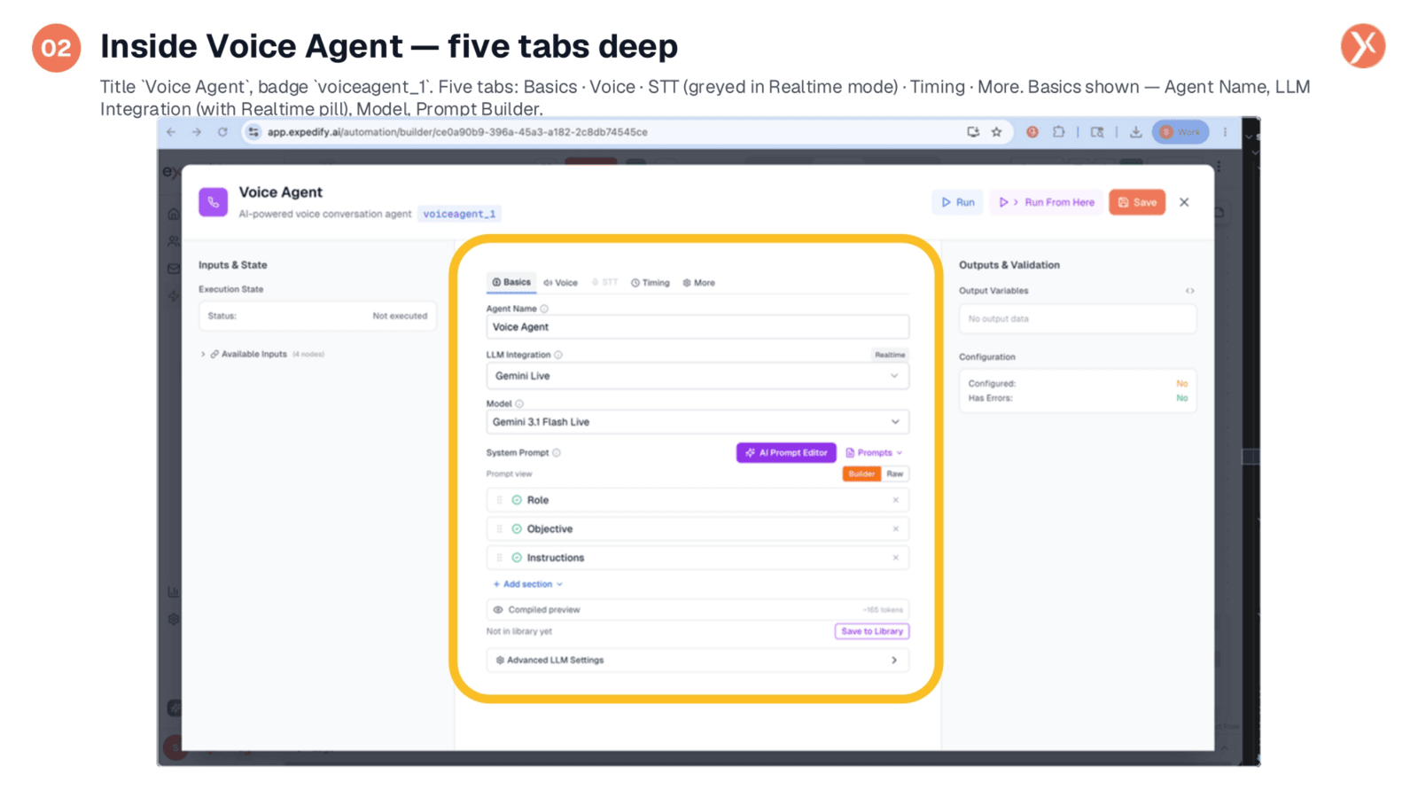Bookmark this page with the star icon
This screenshot has height=798, width=1418.
(x=996, y=132)
